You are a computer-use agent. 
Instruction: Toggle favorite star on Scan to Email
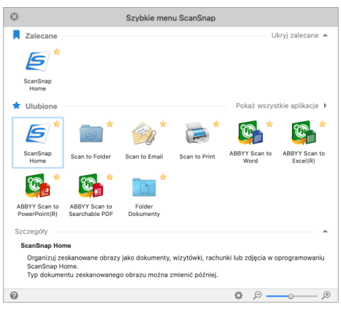click(x=163, y=124)
